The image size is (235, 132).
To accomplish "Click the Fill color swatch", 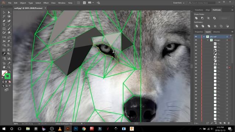I will click(x=4, y=73).
